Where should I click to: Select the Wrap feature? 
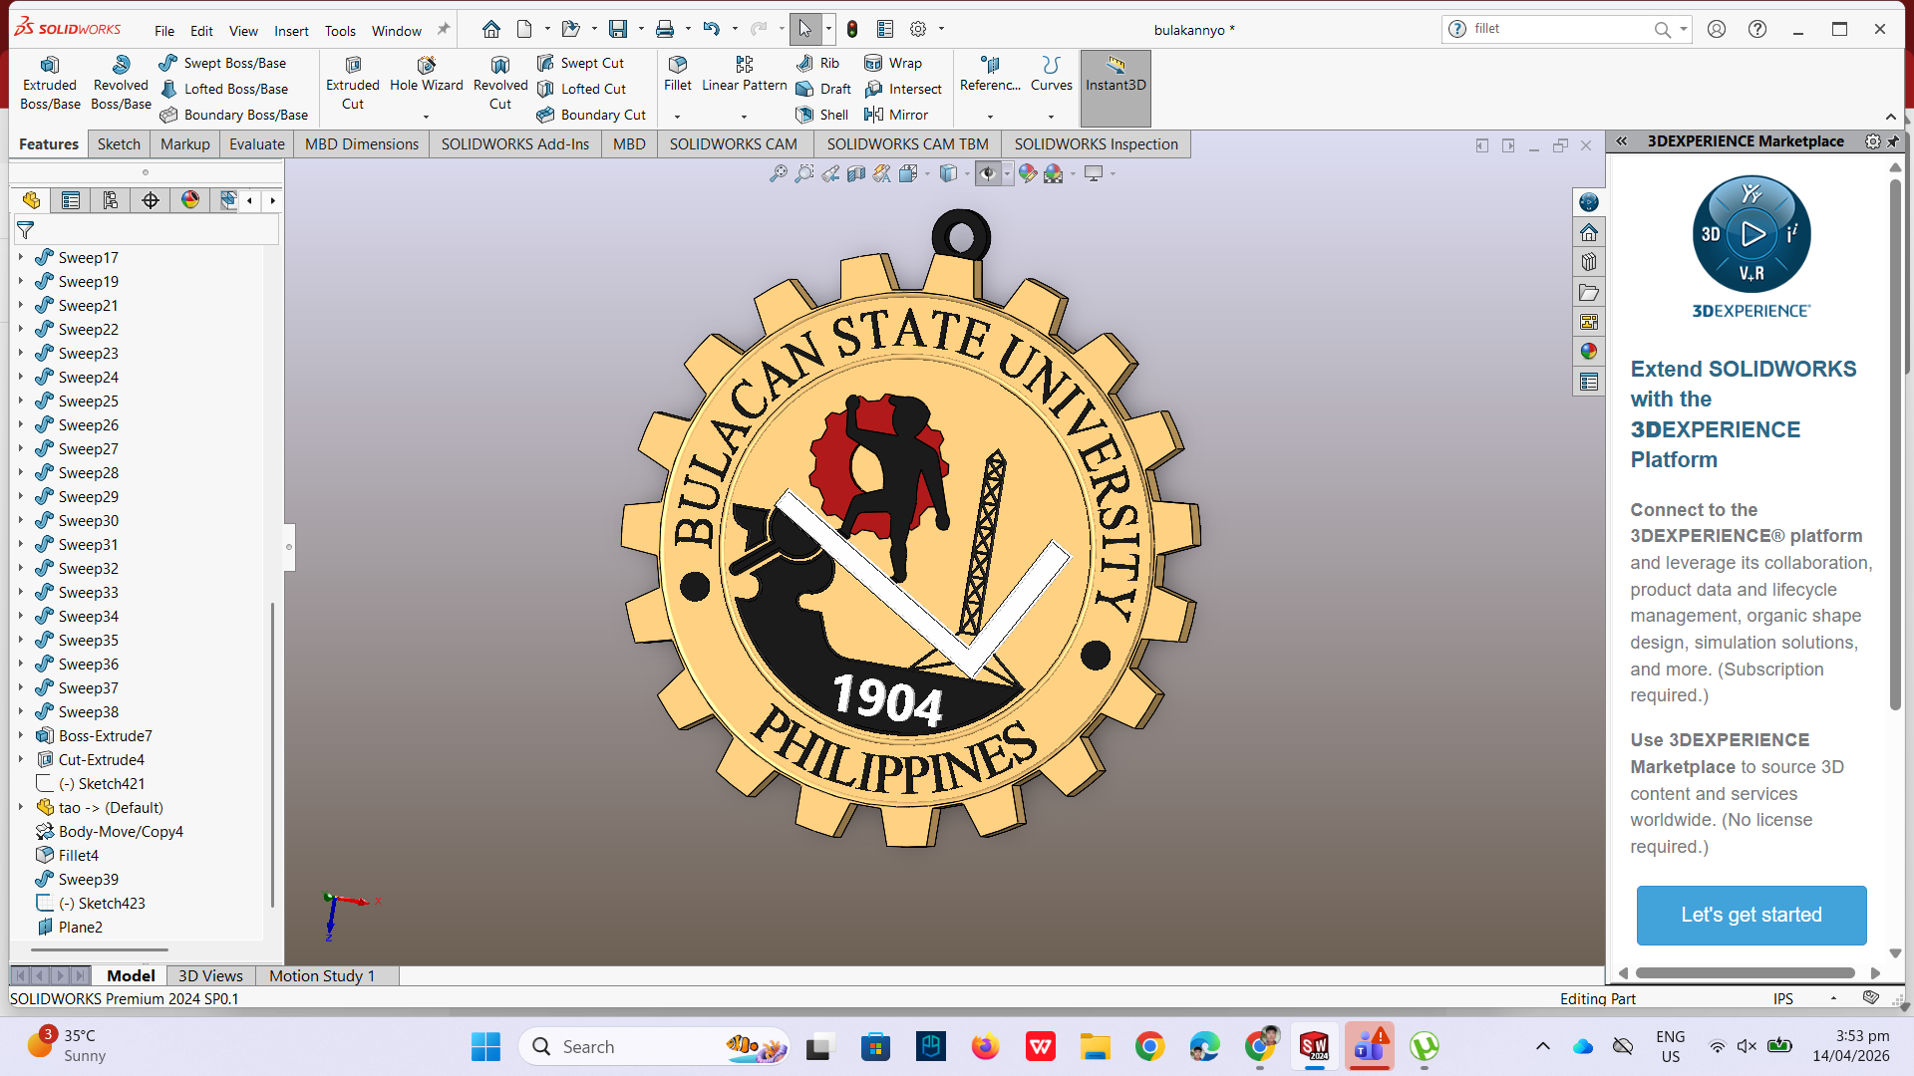[893, 63]
